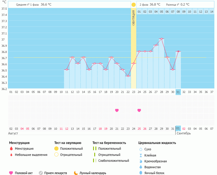Click the Лунный календарь crescent moon icon

[76, 173]
